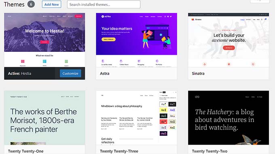Screen dimensions: 275x154
Task: Click the Astra theme name label
Action: (x=104, y=73)
